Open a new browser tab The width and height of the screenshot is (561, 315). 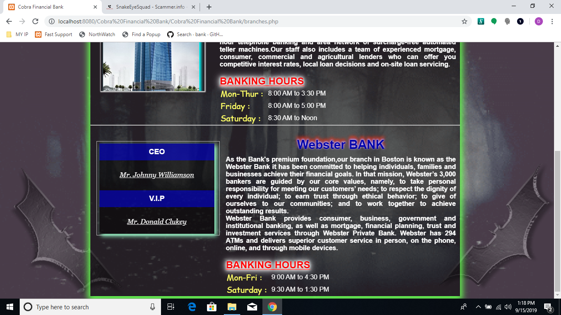[x=209, y=7]
